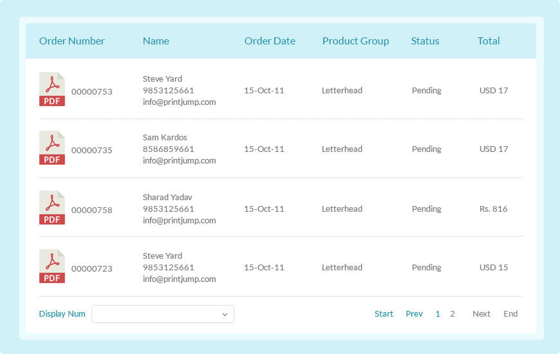The width and height of the screenshot is (560, 354).
Task: Select order number 00000758 text
Action: 92,210
